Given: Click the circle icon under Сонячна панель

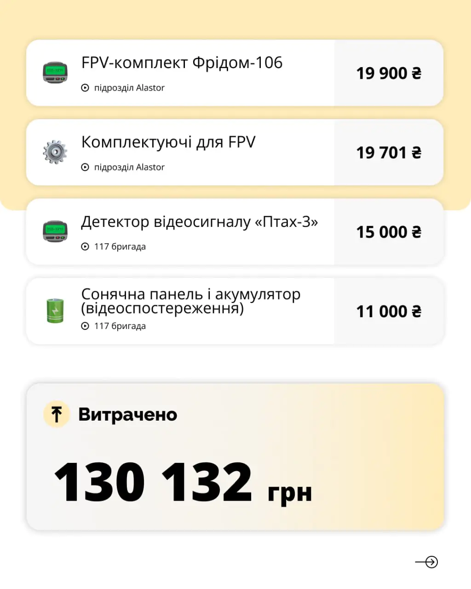Looking at the screenshot, I should pyautogui.click(x=85, y=326).
